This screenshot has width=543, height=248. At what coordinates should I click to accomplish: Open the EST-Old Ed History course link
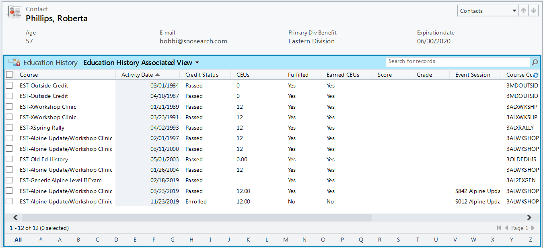(x=44, y=159)
